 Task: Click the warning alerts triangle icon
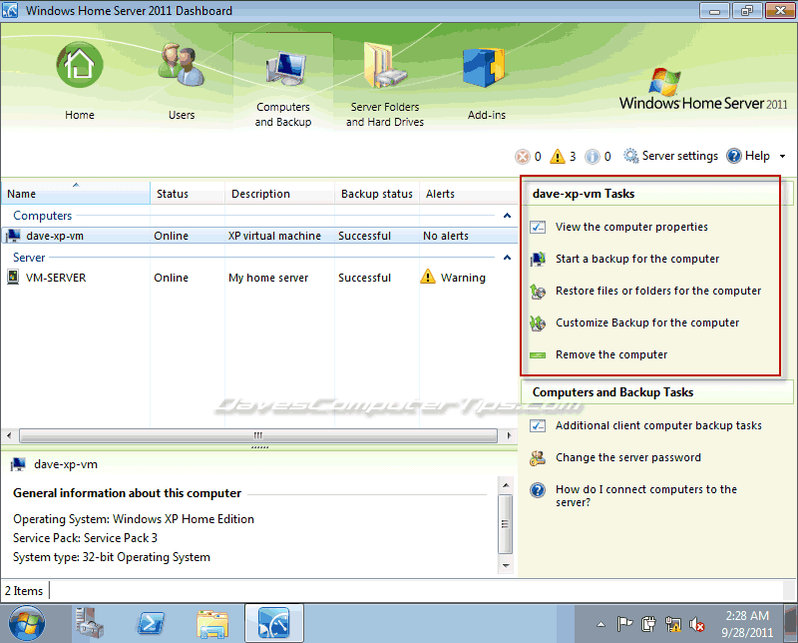(x=558, y=156)
